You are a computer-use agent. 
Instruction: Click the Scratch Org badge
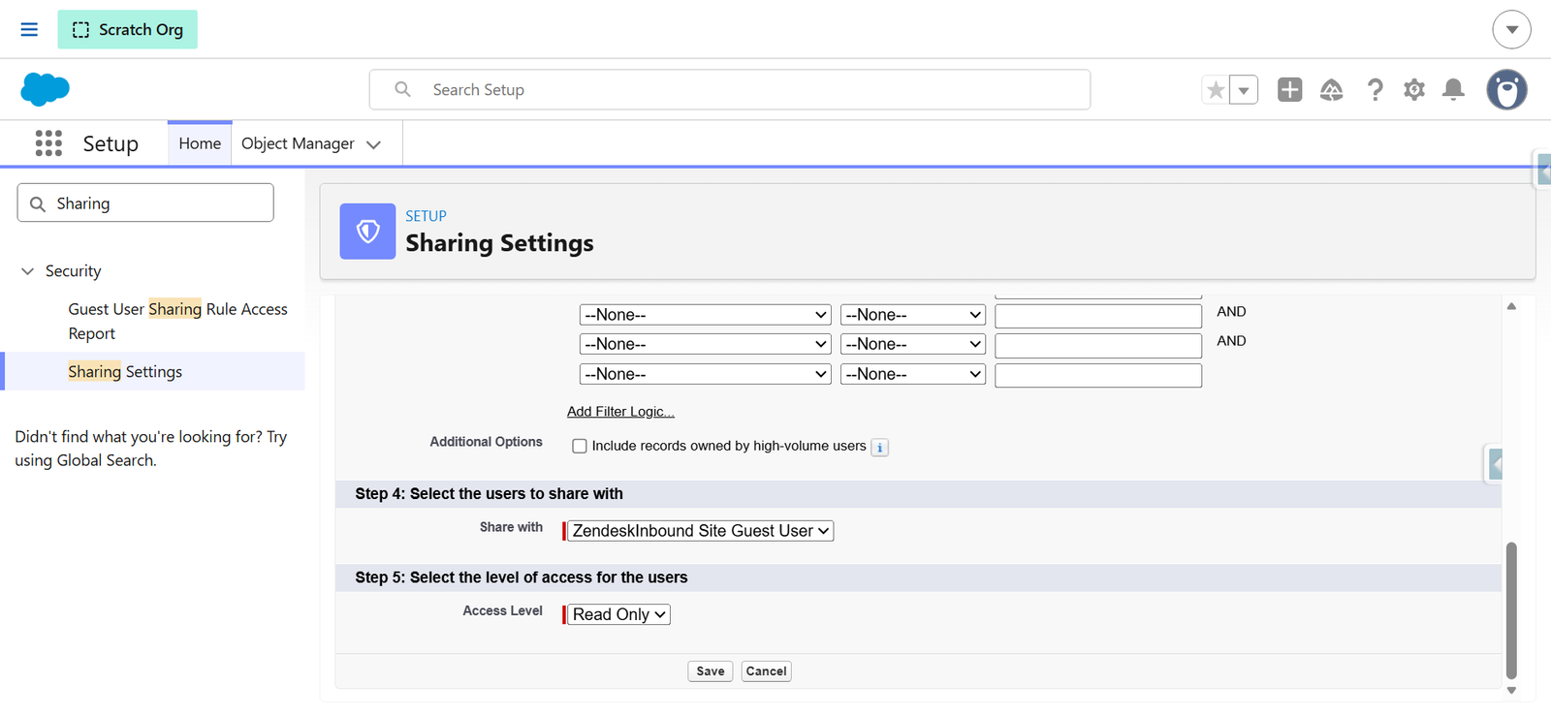[x=127, y=29]
